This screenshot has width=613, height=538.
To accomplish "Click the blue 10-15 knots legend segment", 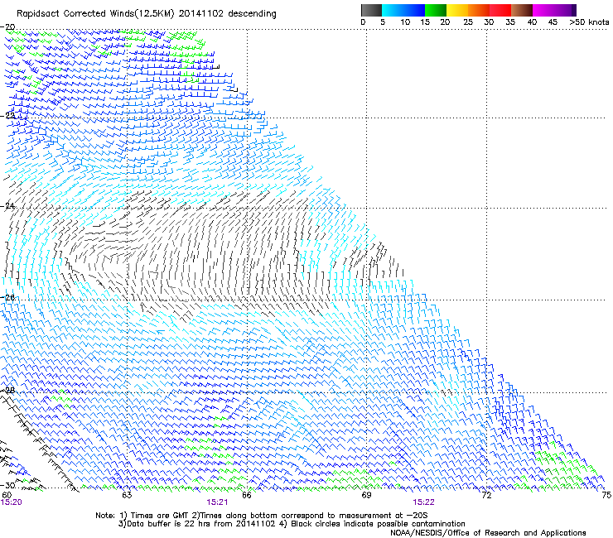I will 413,10.
